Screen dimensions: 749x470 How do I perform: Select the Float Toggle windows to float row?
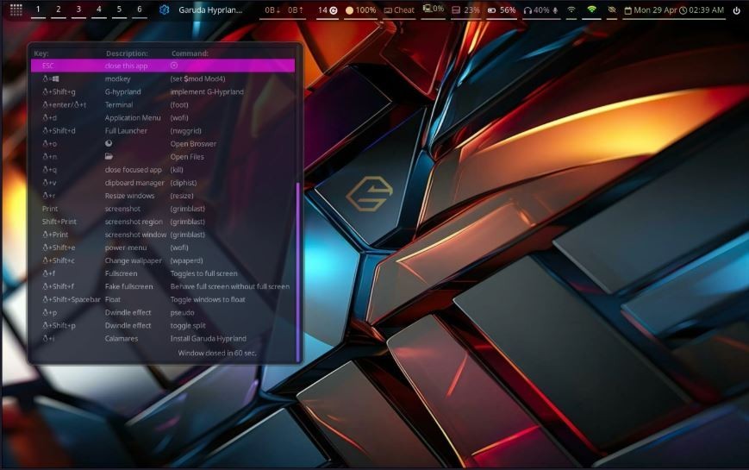[163, 299]
